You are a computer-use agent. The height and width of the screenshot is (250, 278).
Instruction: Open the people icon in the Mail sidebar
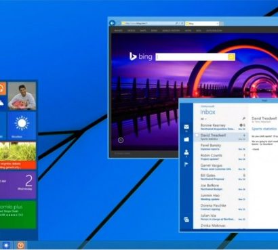point(186,152)
